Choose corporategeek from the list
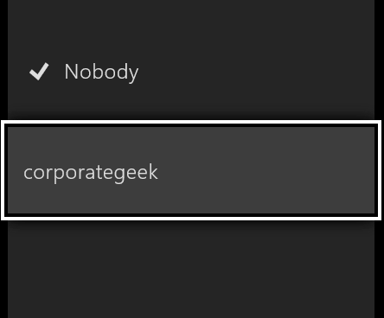The height and width of the screenshot is (318, 384). 191,170
